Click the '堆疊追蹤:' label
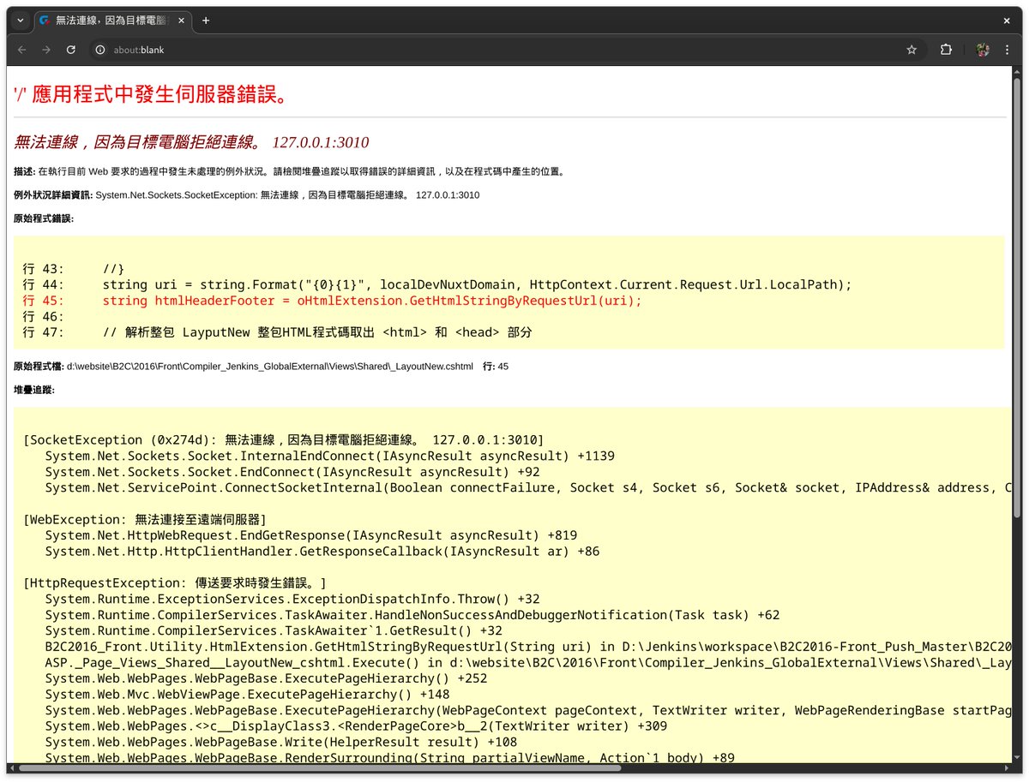The width and height of the screenshot is (1029, 782). (x=34, y=390)
